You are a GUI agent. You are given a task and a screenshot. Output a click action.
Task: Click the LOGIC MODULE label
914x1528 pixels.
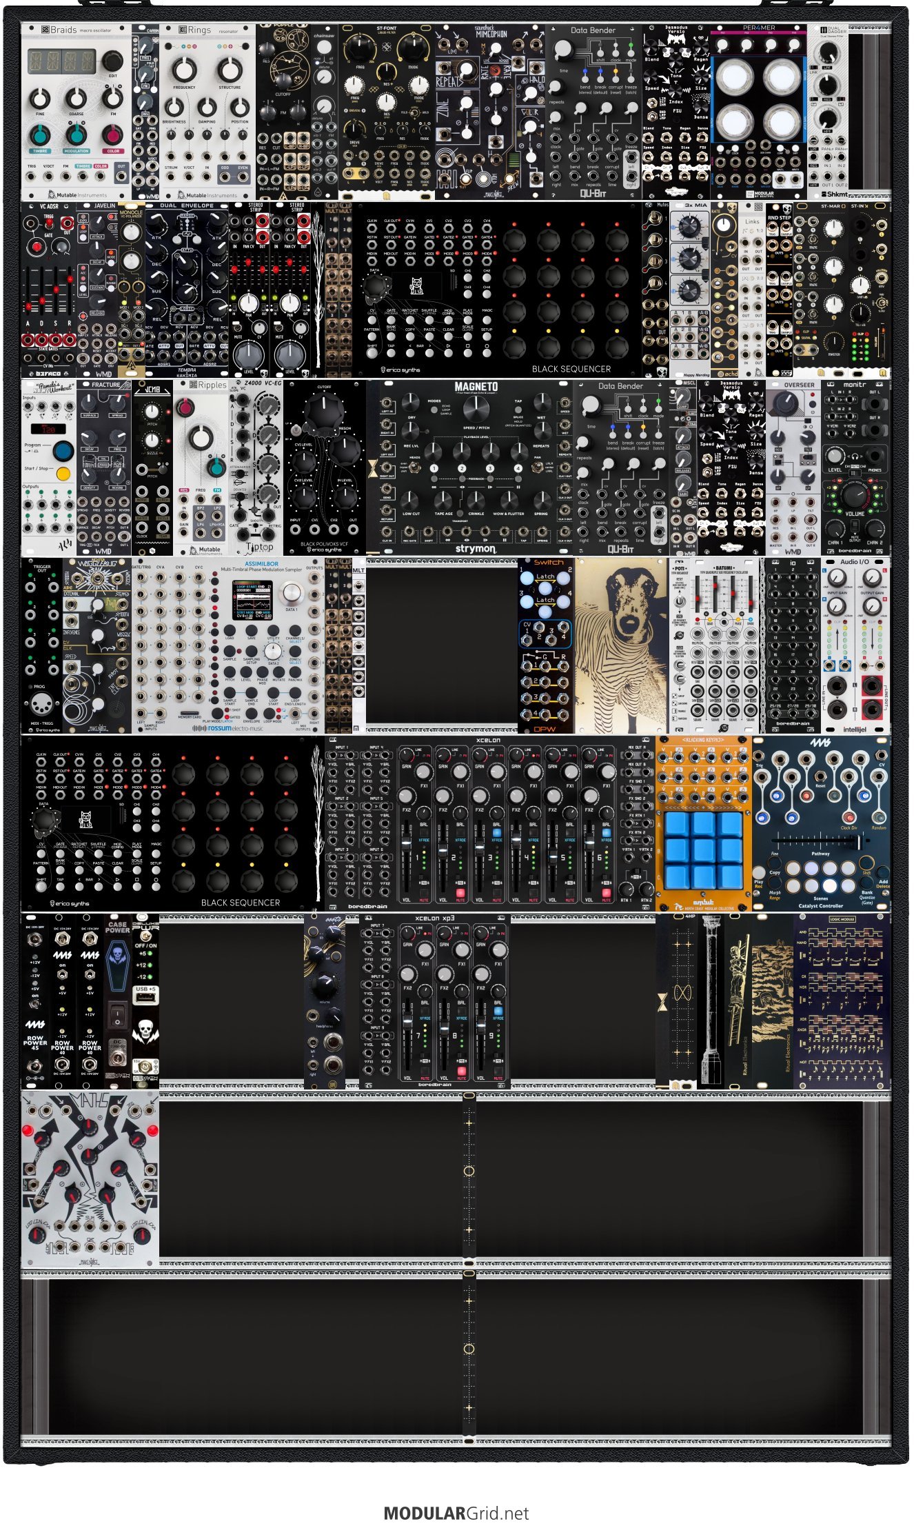(x=842, y=919)
